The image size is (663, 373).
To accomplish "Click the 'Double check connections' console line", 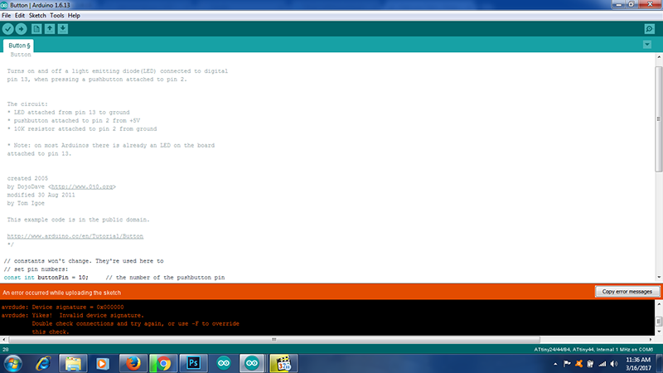I will 135,323.
